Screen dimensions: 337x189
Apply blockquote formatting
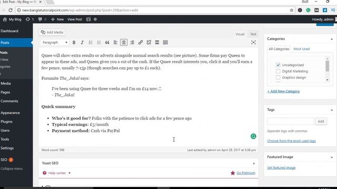tap(107, 43)
